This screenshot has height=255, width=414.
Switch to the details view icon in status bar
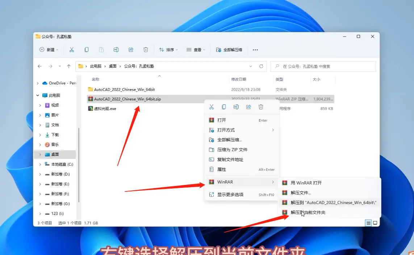tap(368, 223)
